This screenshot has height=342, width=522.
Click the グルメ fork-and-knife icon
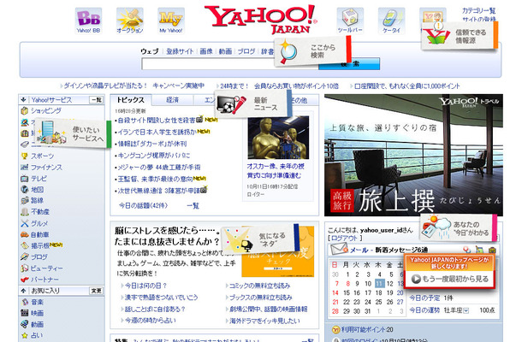pyautogui.click(x=24, y=223)
